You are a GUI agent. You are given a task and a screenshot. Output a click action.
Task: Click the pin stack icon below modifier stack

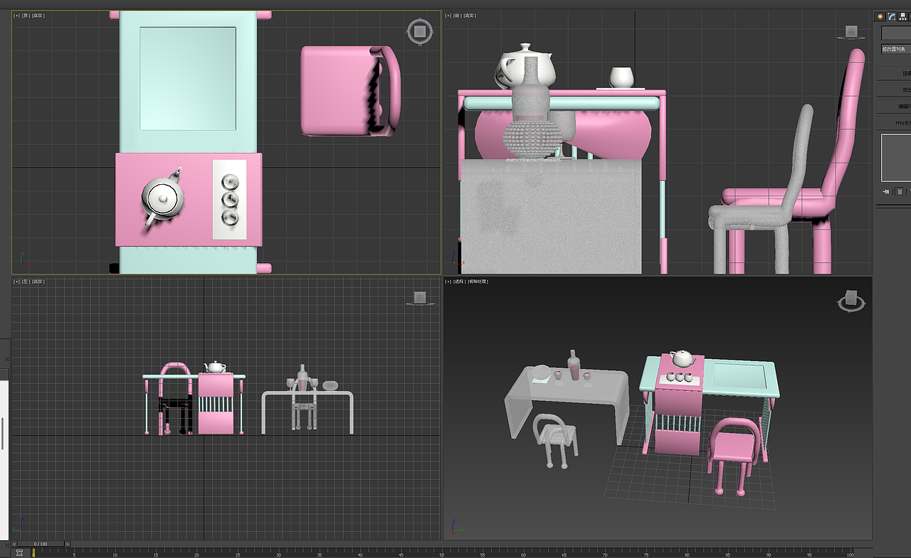click(887, 191)
